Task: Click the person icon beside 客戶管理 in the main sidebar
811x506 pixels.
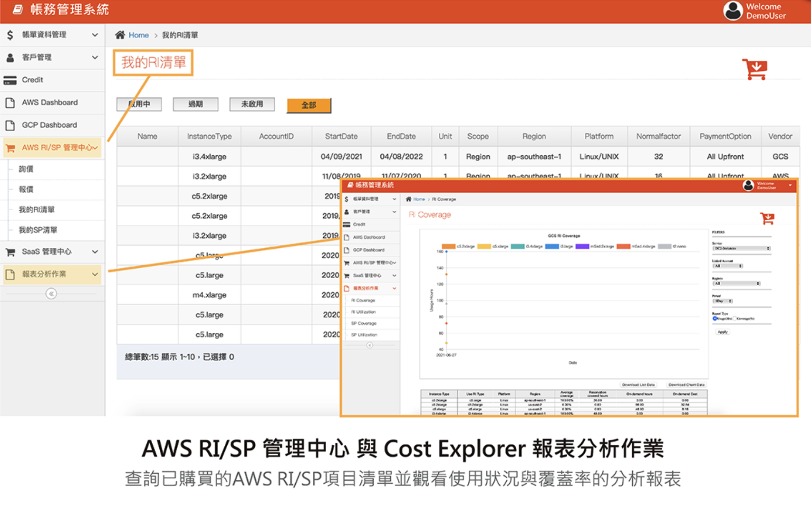Action: point(10,57)
